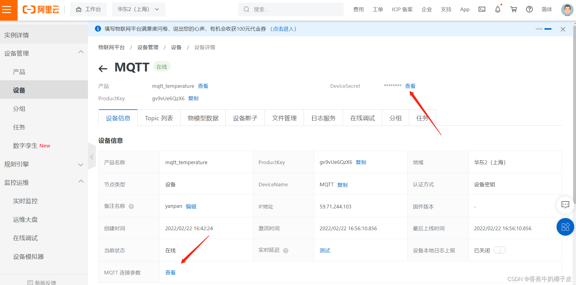Switch to the Topic 列表 tab
576x285 pixels.
point(159,118)
